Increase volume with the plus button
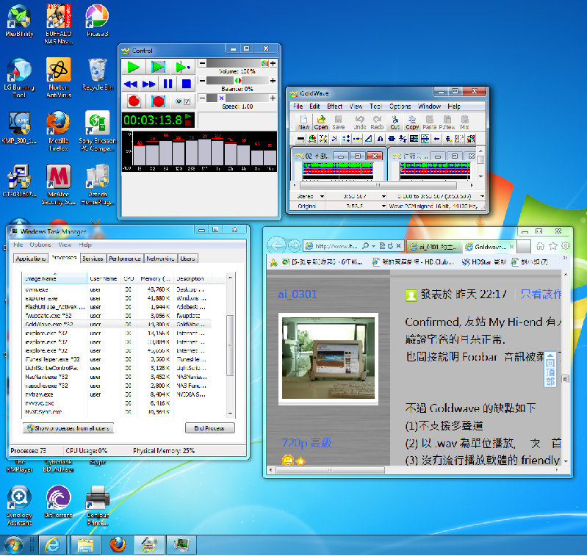 click(273, 63)
